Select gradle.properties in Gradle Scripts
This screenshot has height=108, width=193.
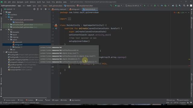coord(16,65)
